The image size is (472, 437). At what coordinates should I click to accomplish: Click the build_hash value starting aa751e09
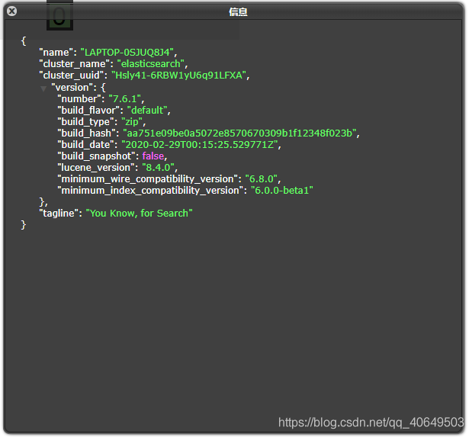click(x=239, y=133)
